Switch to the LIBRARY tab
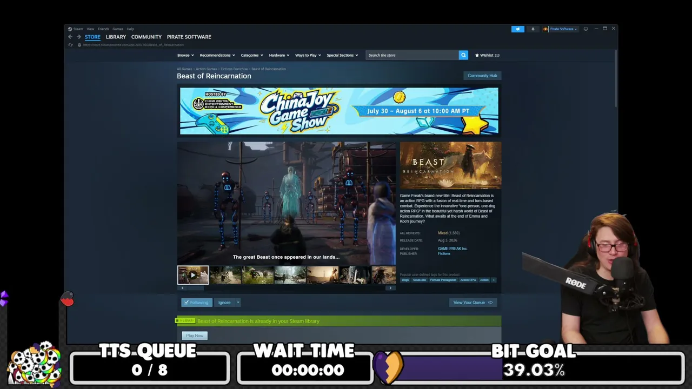The image size is (692, 389). click(x=116, y=37)
